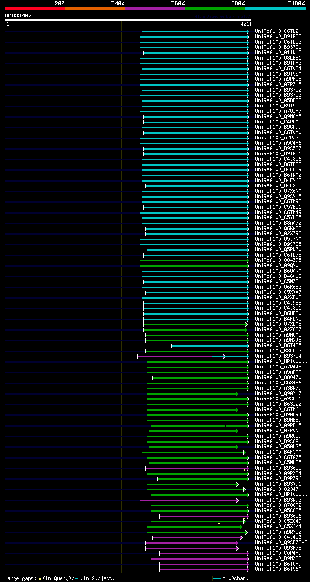Select hit label UniRef100_C5YBW1
Image resolution: width=310 pixels, height=582 pixels.
(x=278, y=207)
